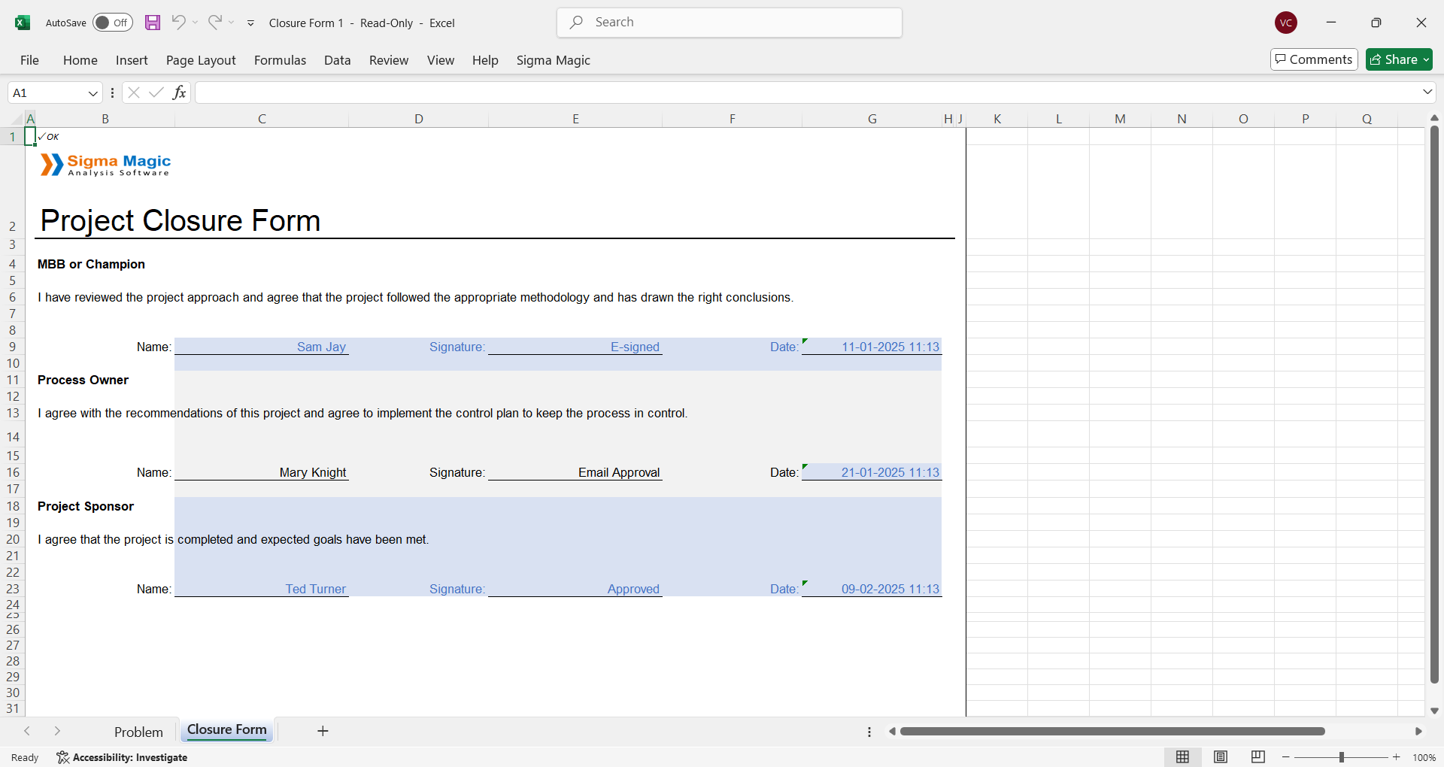The width and height of the screenshot is (1444, 767).
Task: Open Customize Quick Access Toolbar arrow
Action: click(x=251, y=23)
